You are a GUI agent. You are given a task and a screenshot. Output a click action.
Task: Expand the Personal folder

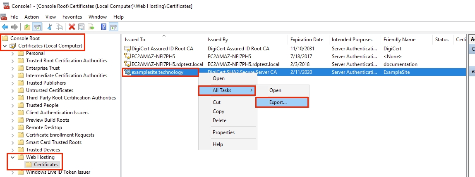pyautogui.click(x=13, y=53)
